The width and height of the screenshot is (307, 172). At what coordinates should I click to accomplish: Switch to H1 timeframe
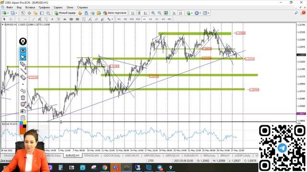pos(144,19)
